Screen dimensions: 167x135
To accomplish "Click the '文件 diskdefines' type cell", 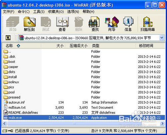I will tap(103, 113).
